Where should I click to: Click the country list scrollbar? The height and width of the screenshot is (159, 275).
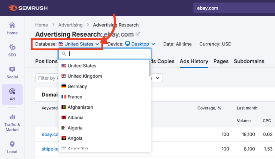click(x=150, y=68)
